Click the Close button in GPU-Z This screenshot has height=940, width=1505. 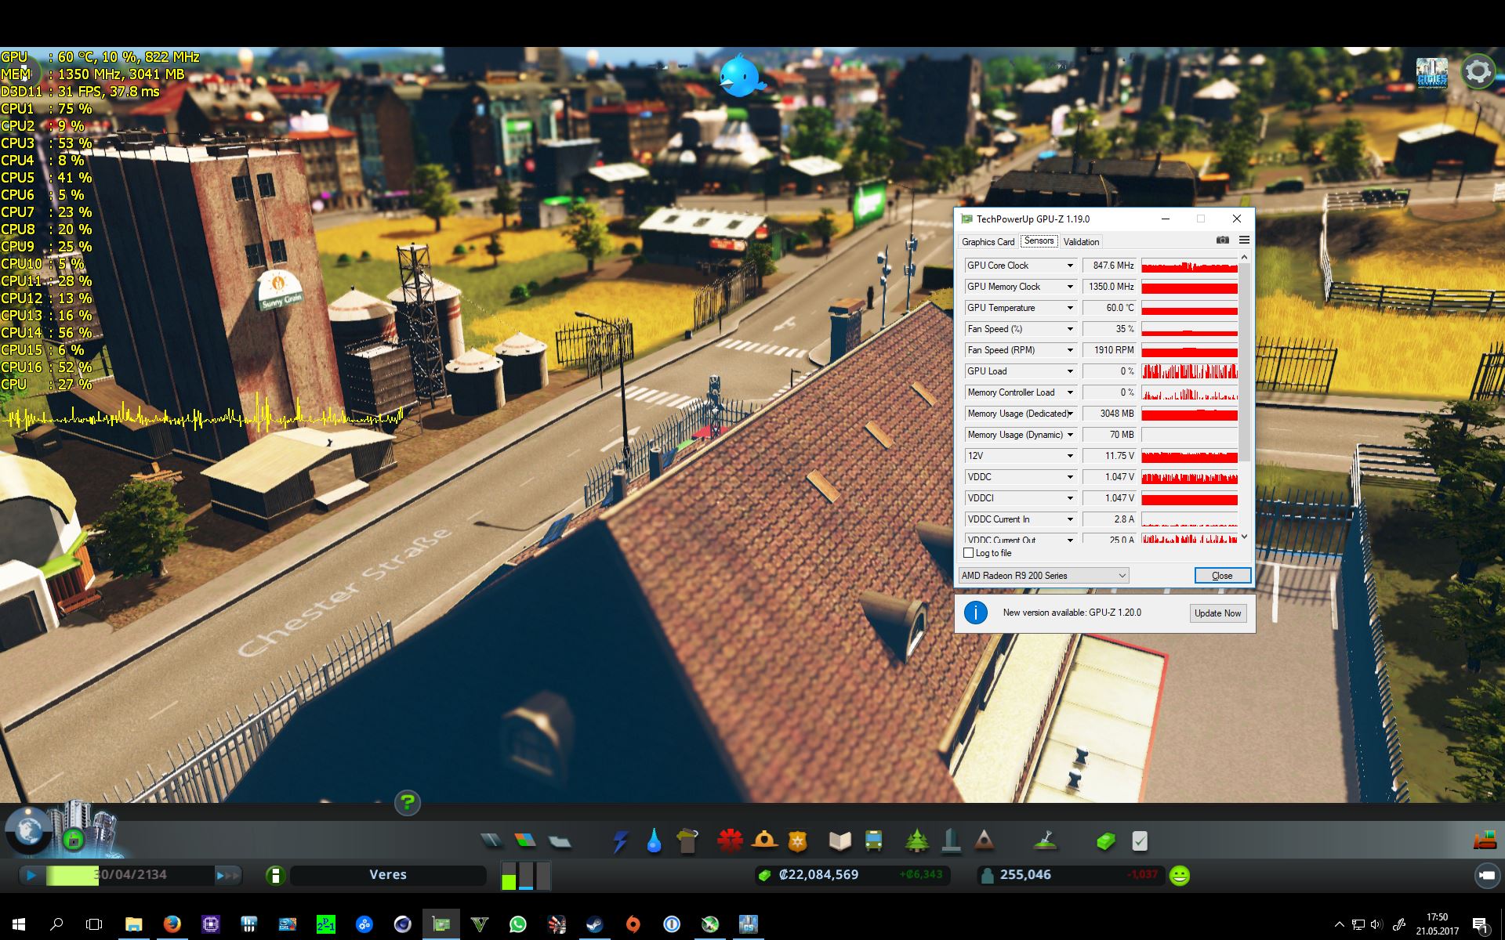[1222, 576]
